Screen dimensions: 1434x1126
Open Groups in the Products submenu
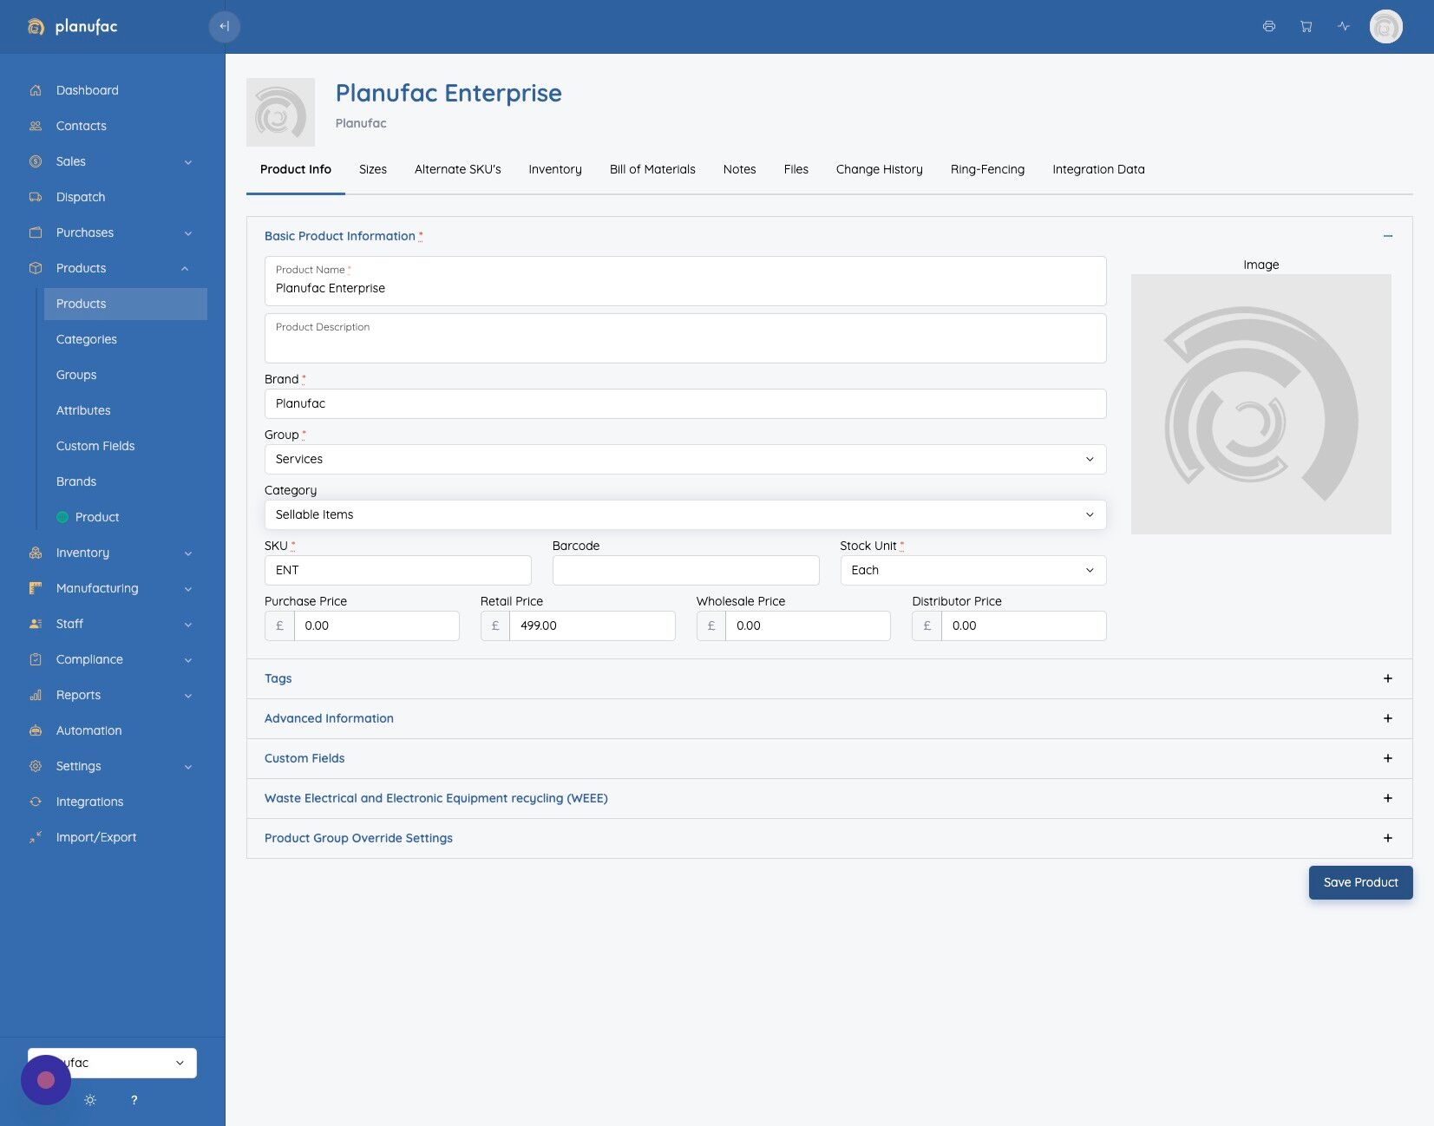point(76,375)
